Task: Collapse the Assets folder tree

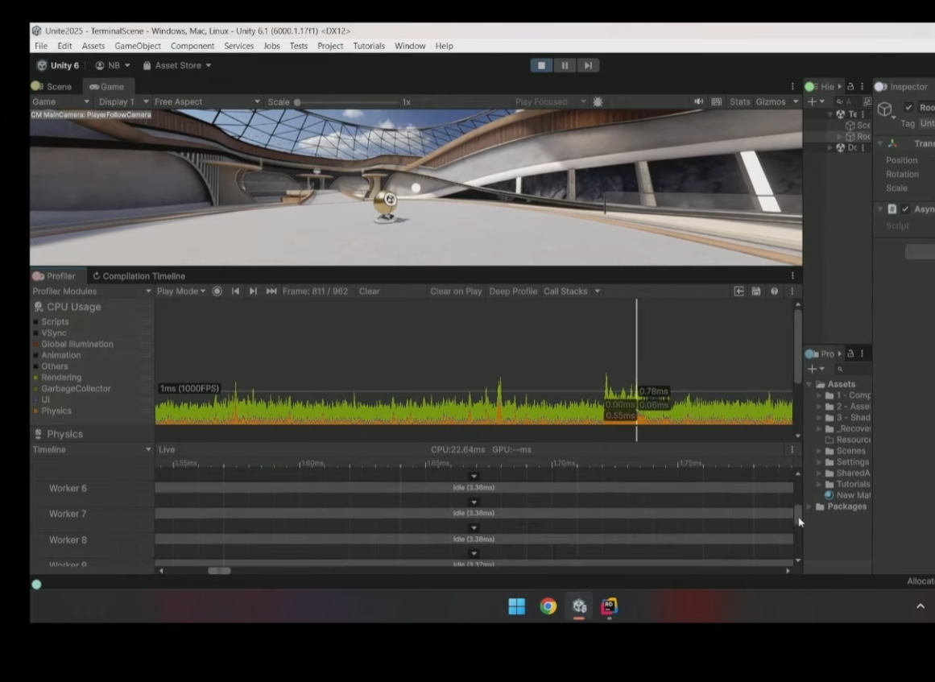Action: pyautogui.click(x=810, y=384)
